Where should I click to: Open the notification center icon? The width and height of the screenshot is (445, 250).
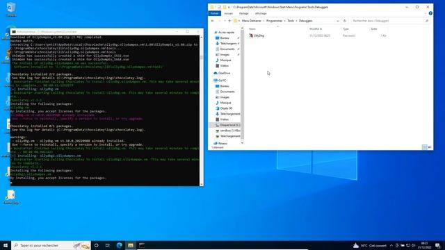pyautogui.click(x=437, y=245)
